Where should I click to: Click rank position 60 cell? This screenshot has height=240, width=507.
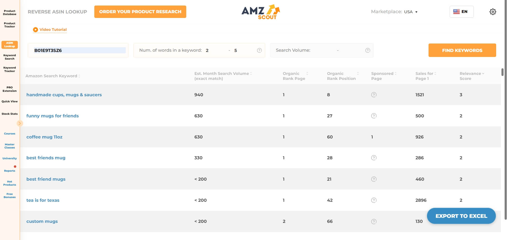pyautogui.click(x=330, y=137)
